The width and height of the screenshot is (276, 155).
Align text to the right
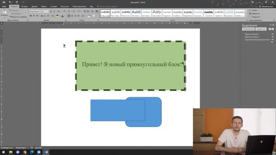click(x=75, y=16)
